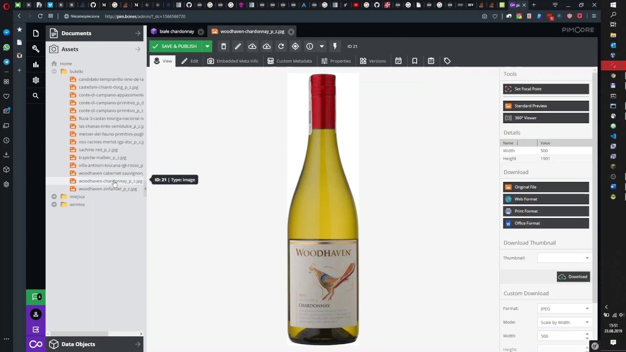The image size is (626, 352).
Task: Open the user profile icon in sidebar
Action: (x=36, y=314)
